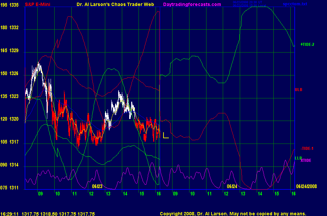The image size is (327, 216).
Task: Click the 16:29:11 timestamp in status bar
Action: click(x=9, y=214)
